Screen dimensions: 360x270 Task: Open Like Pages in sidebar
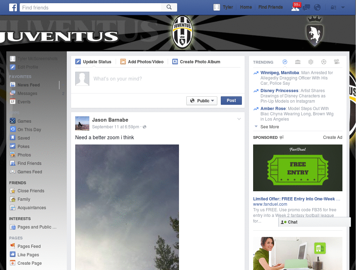(x=28, y=255)
